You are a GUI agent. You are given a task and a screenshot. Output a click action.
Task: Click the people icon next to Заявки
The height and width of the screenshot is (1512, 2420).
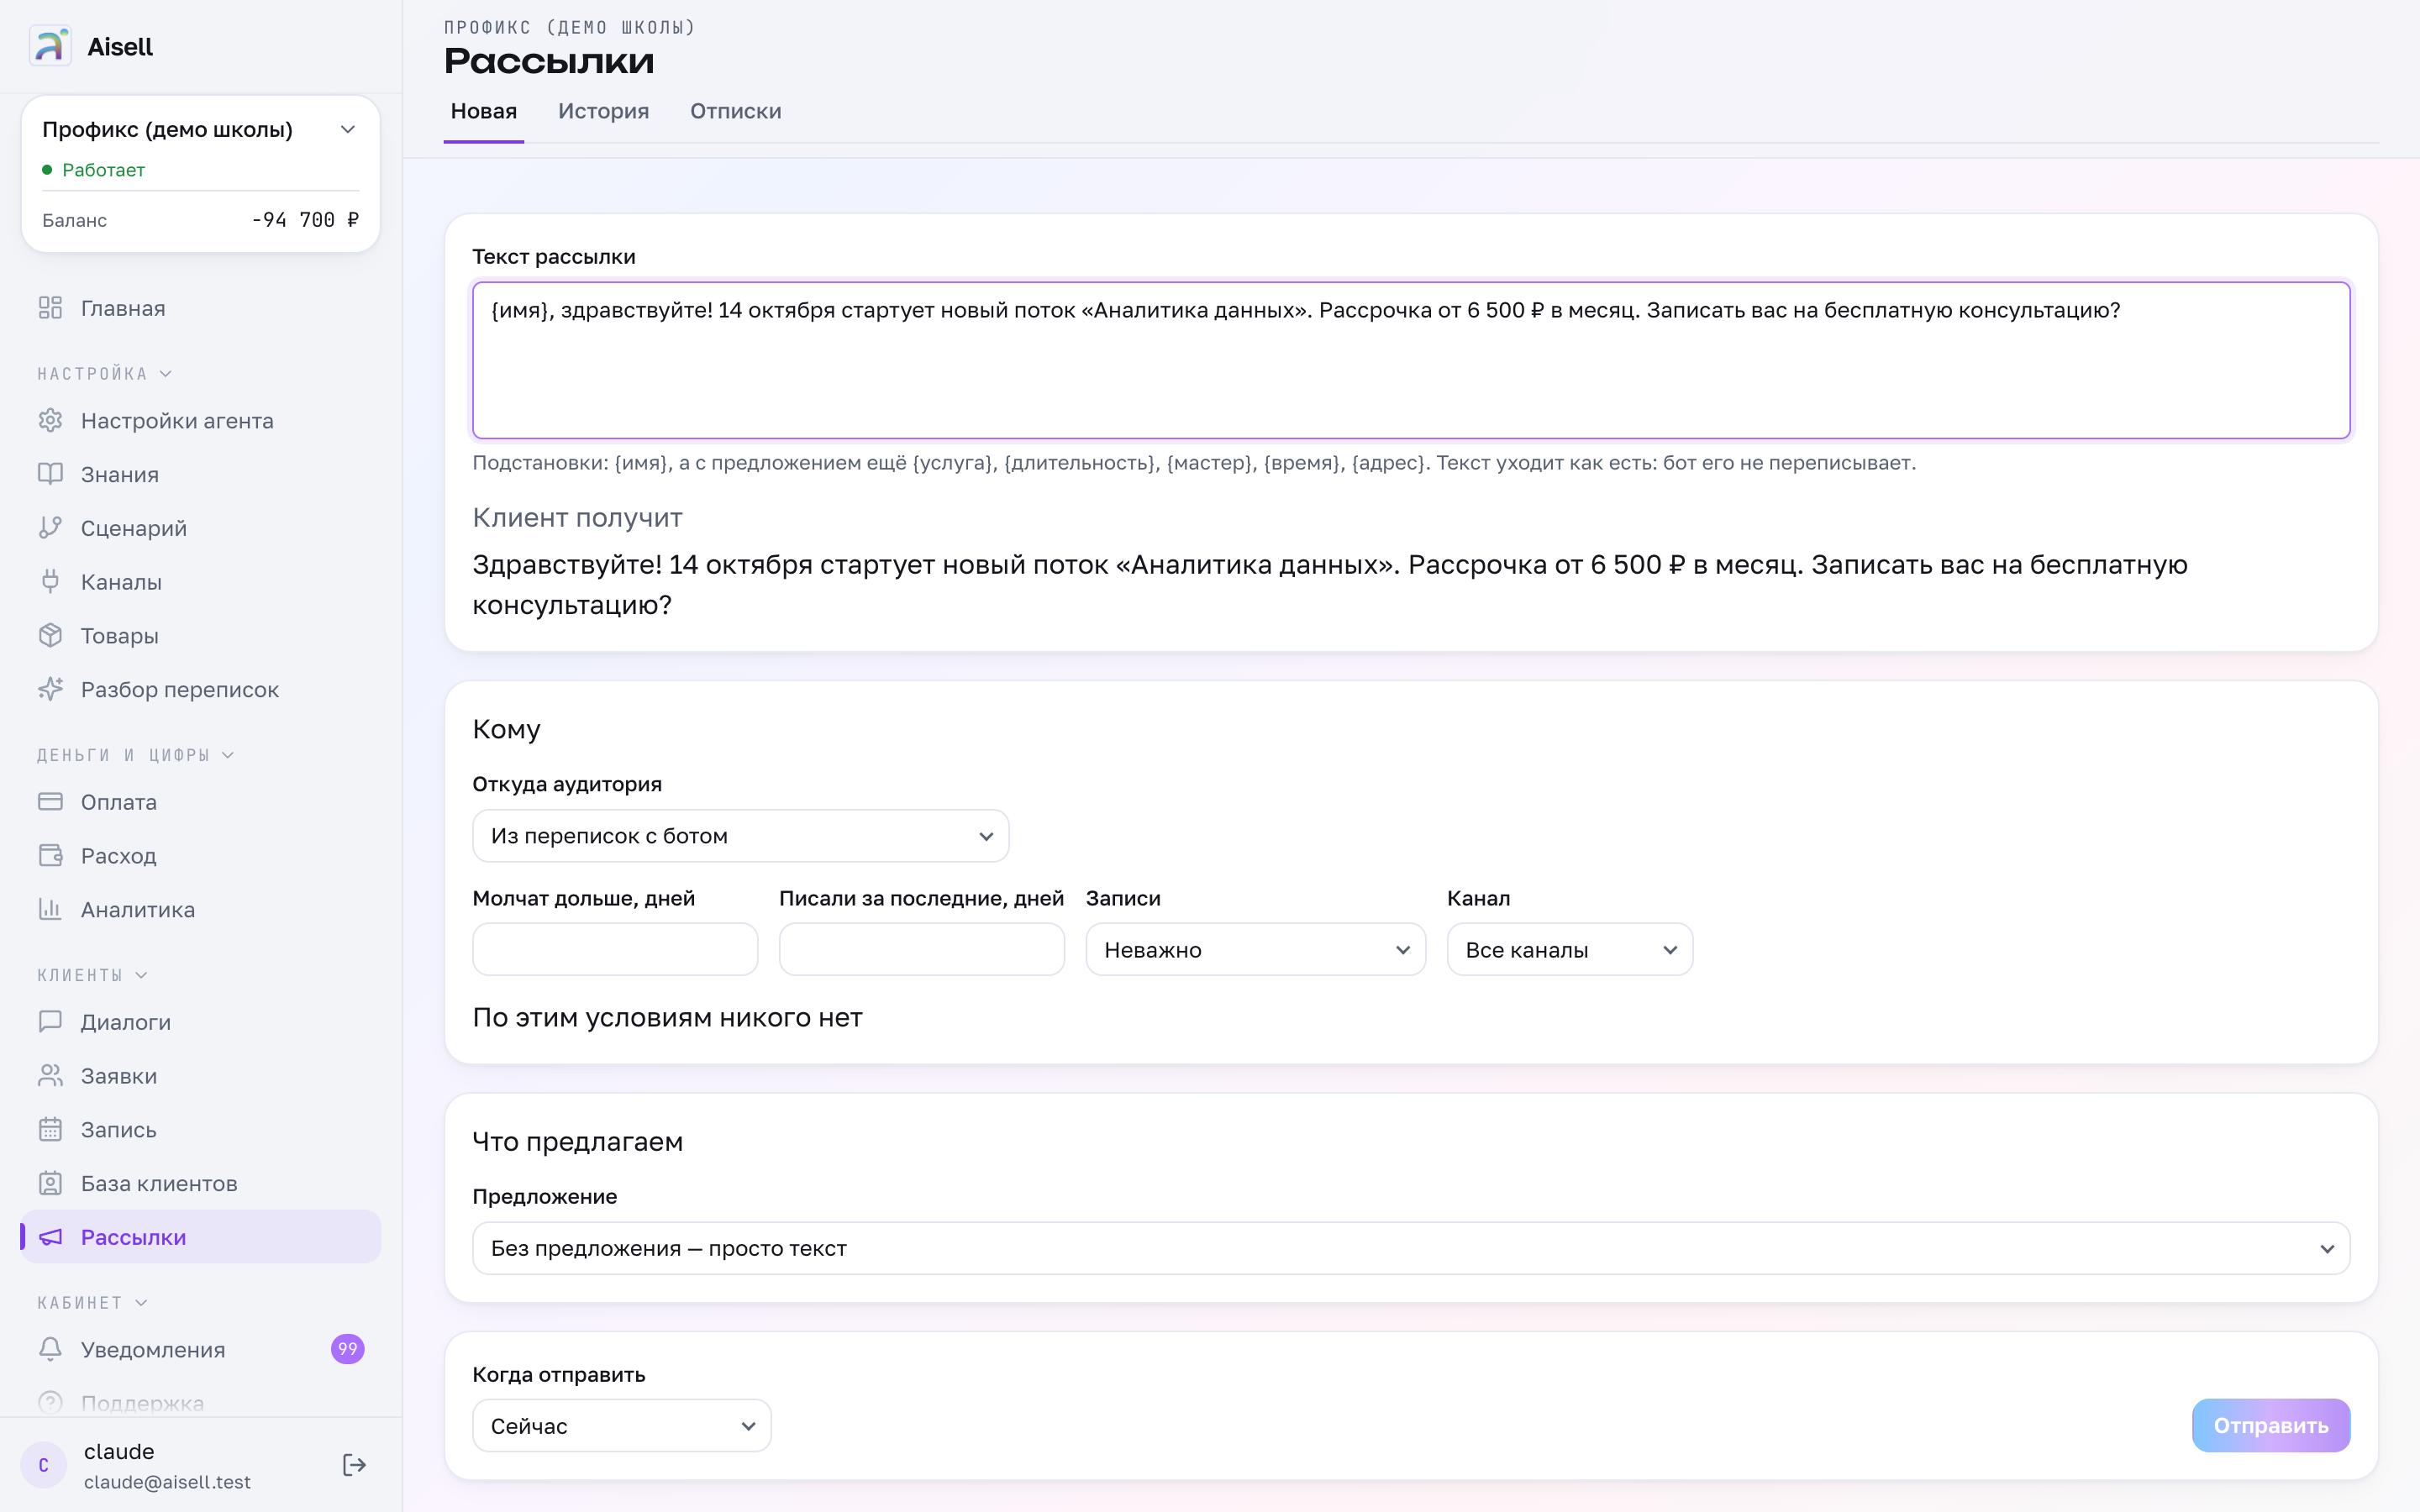click(50, 1076)
